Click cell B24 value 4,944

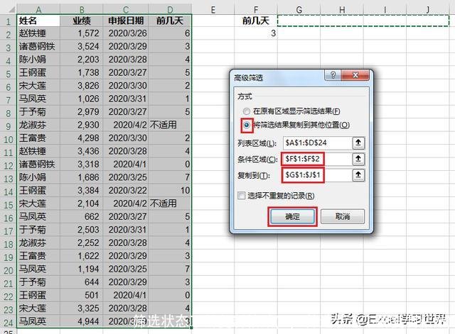point(82,321)
